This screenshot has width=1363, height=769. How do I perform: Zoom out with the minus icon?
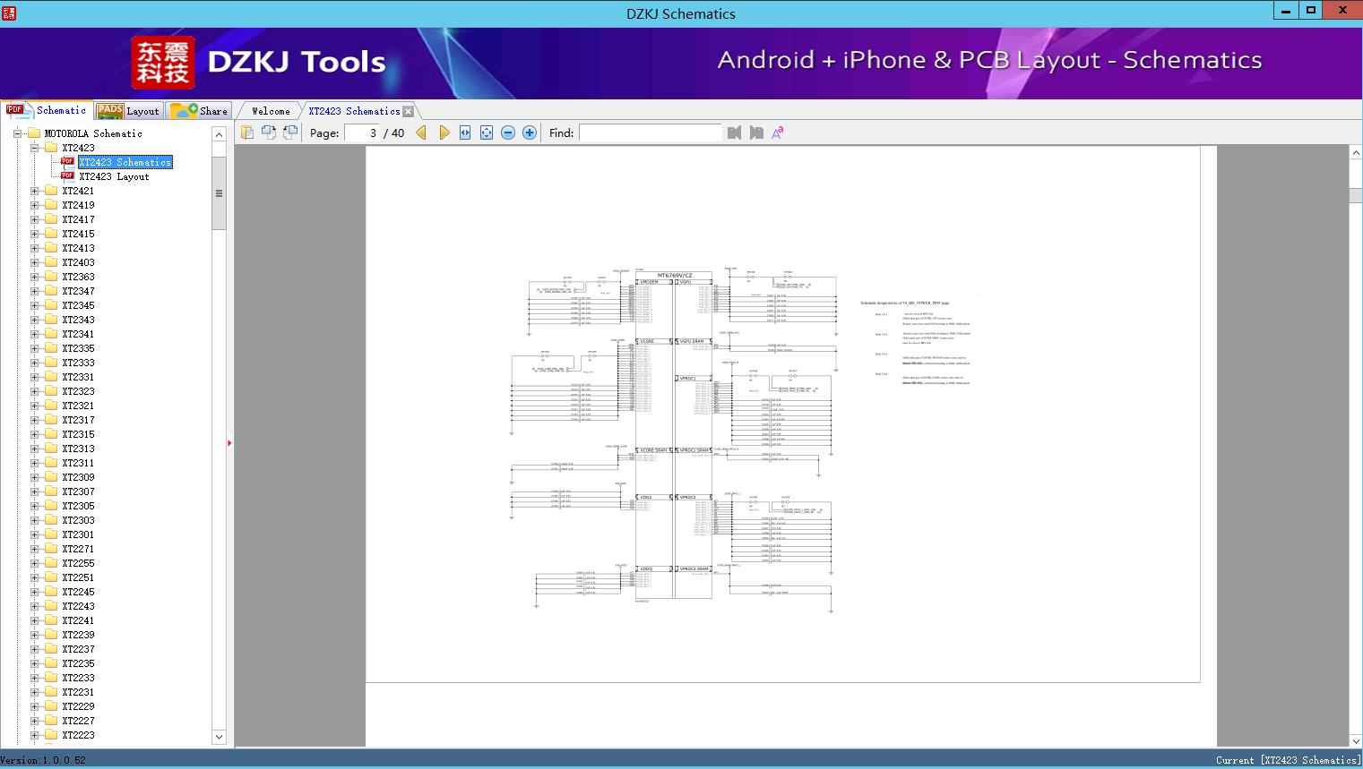coord(508,132)
